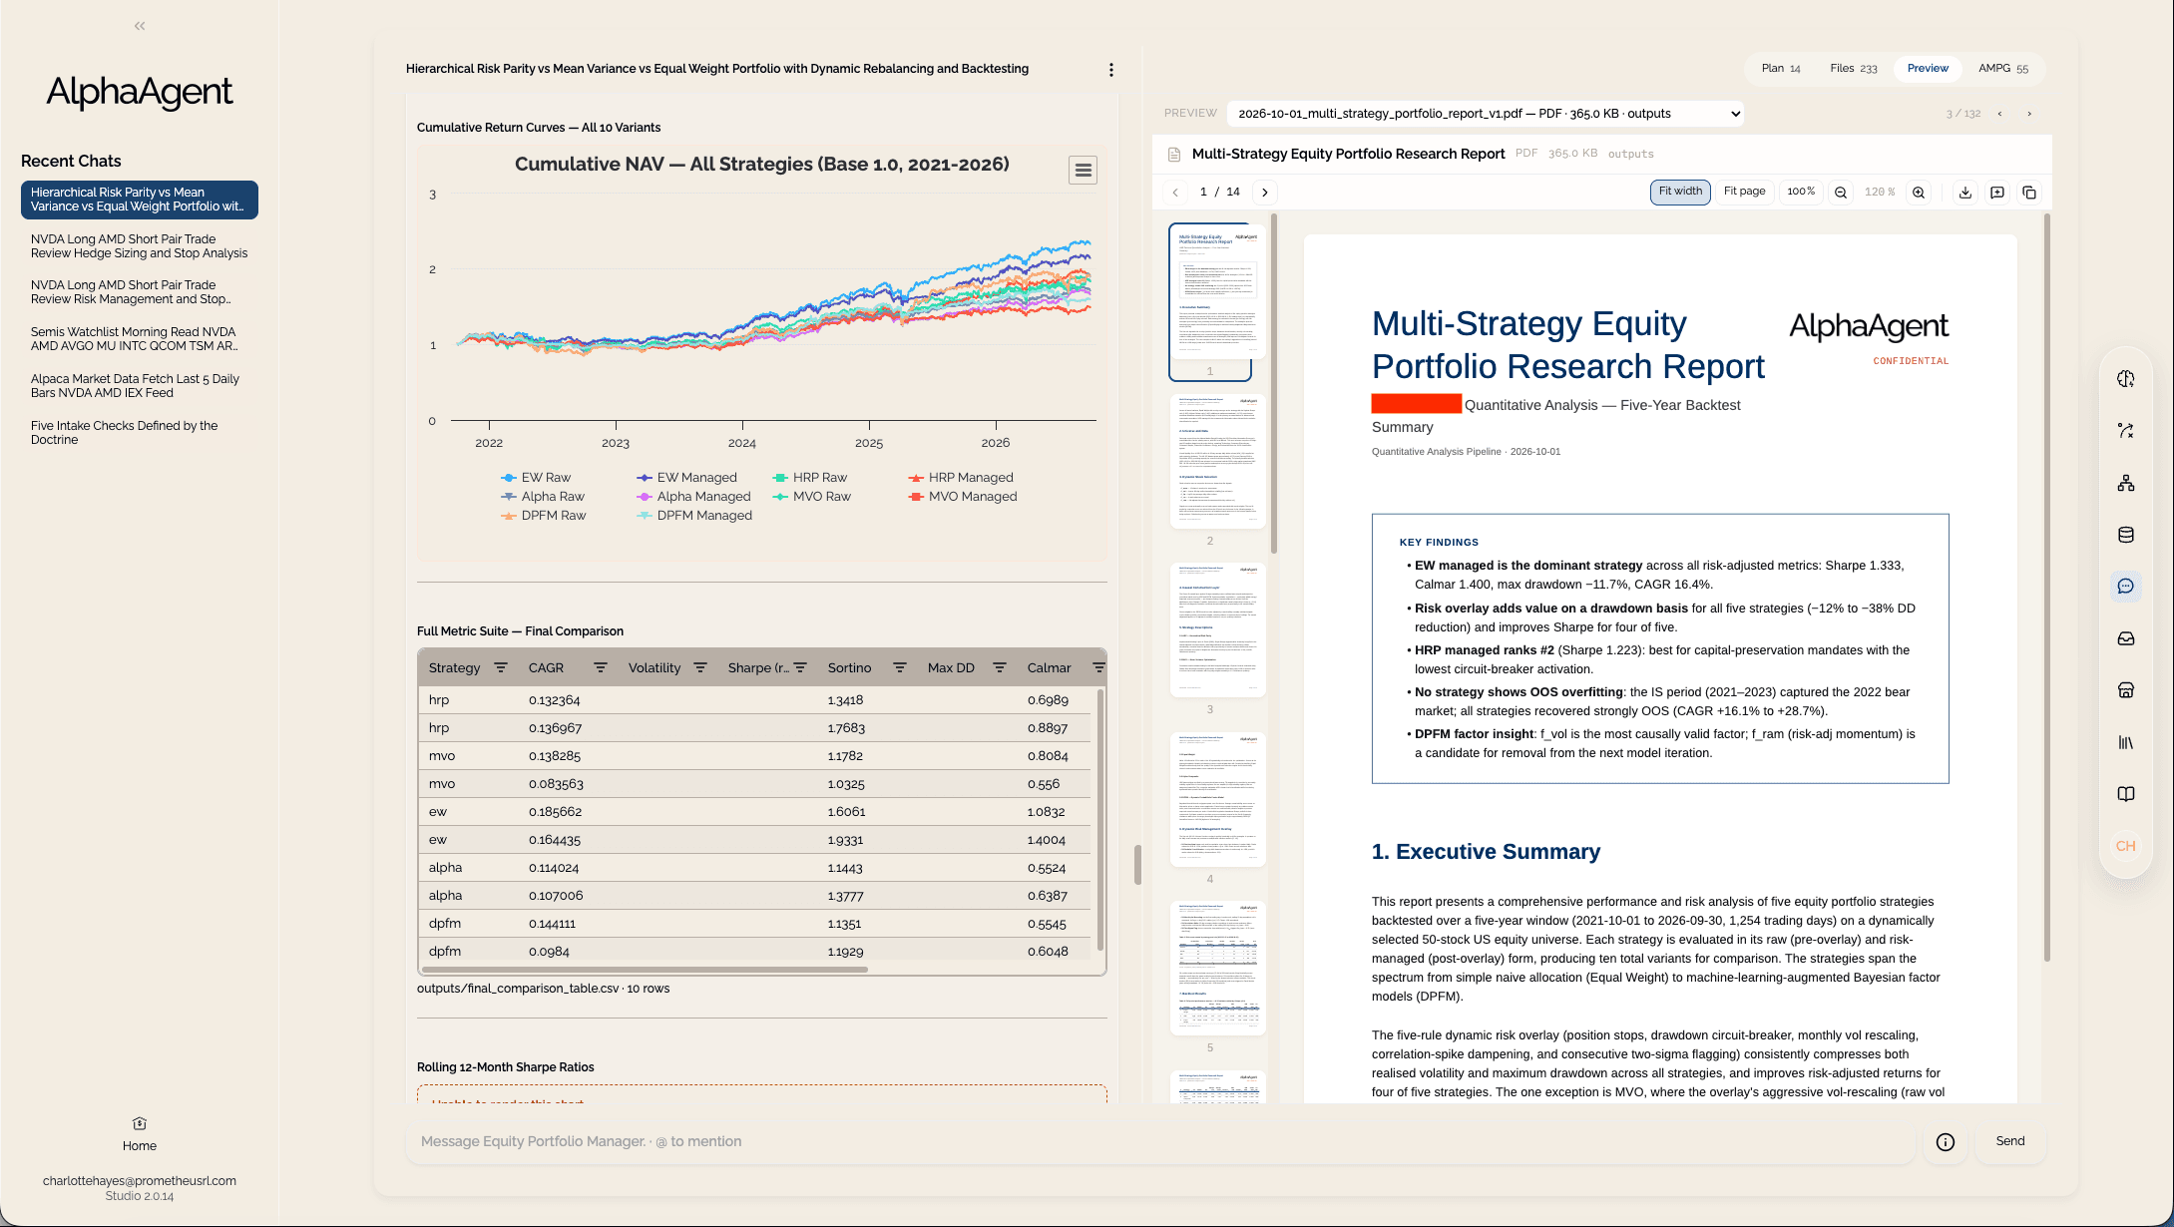Open the Sortino column filter menu
Screen dimensions: 2174x1227
pyautogui.click(x=900, y=667)
